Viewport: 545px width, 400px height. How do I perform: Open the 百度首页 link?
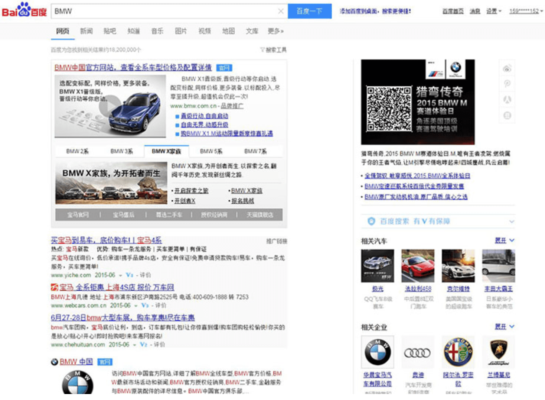[453, 11]
